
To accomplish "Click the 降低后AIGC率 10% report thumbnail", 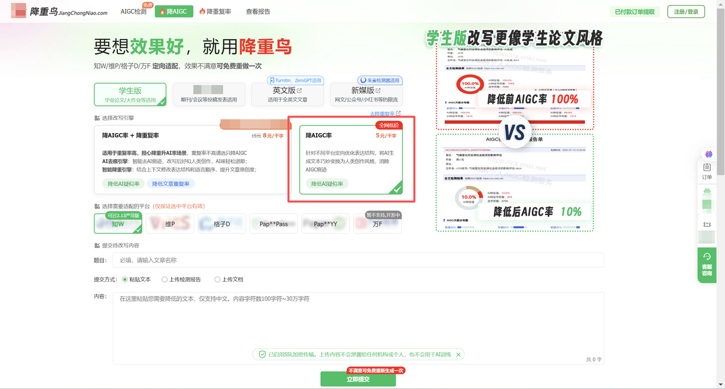I will click(x=515, y=182).
